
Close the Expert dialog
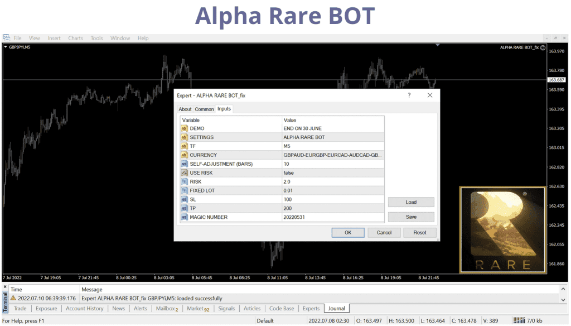(430, 95)
